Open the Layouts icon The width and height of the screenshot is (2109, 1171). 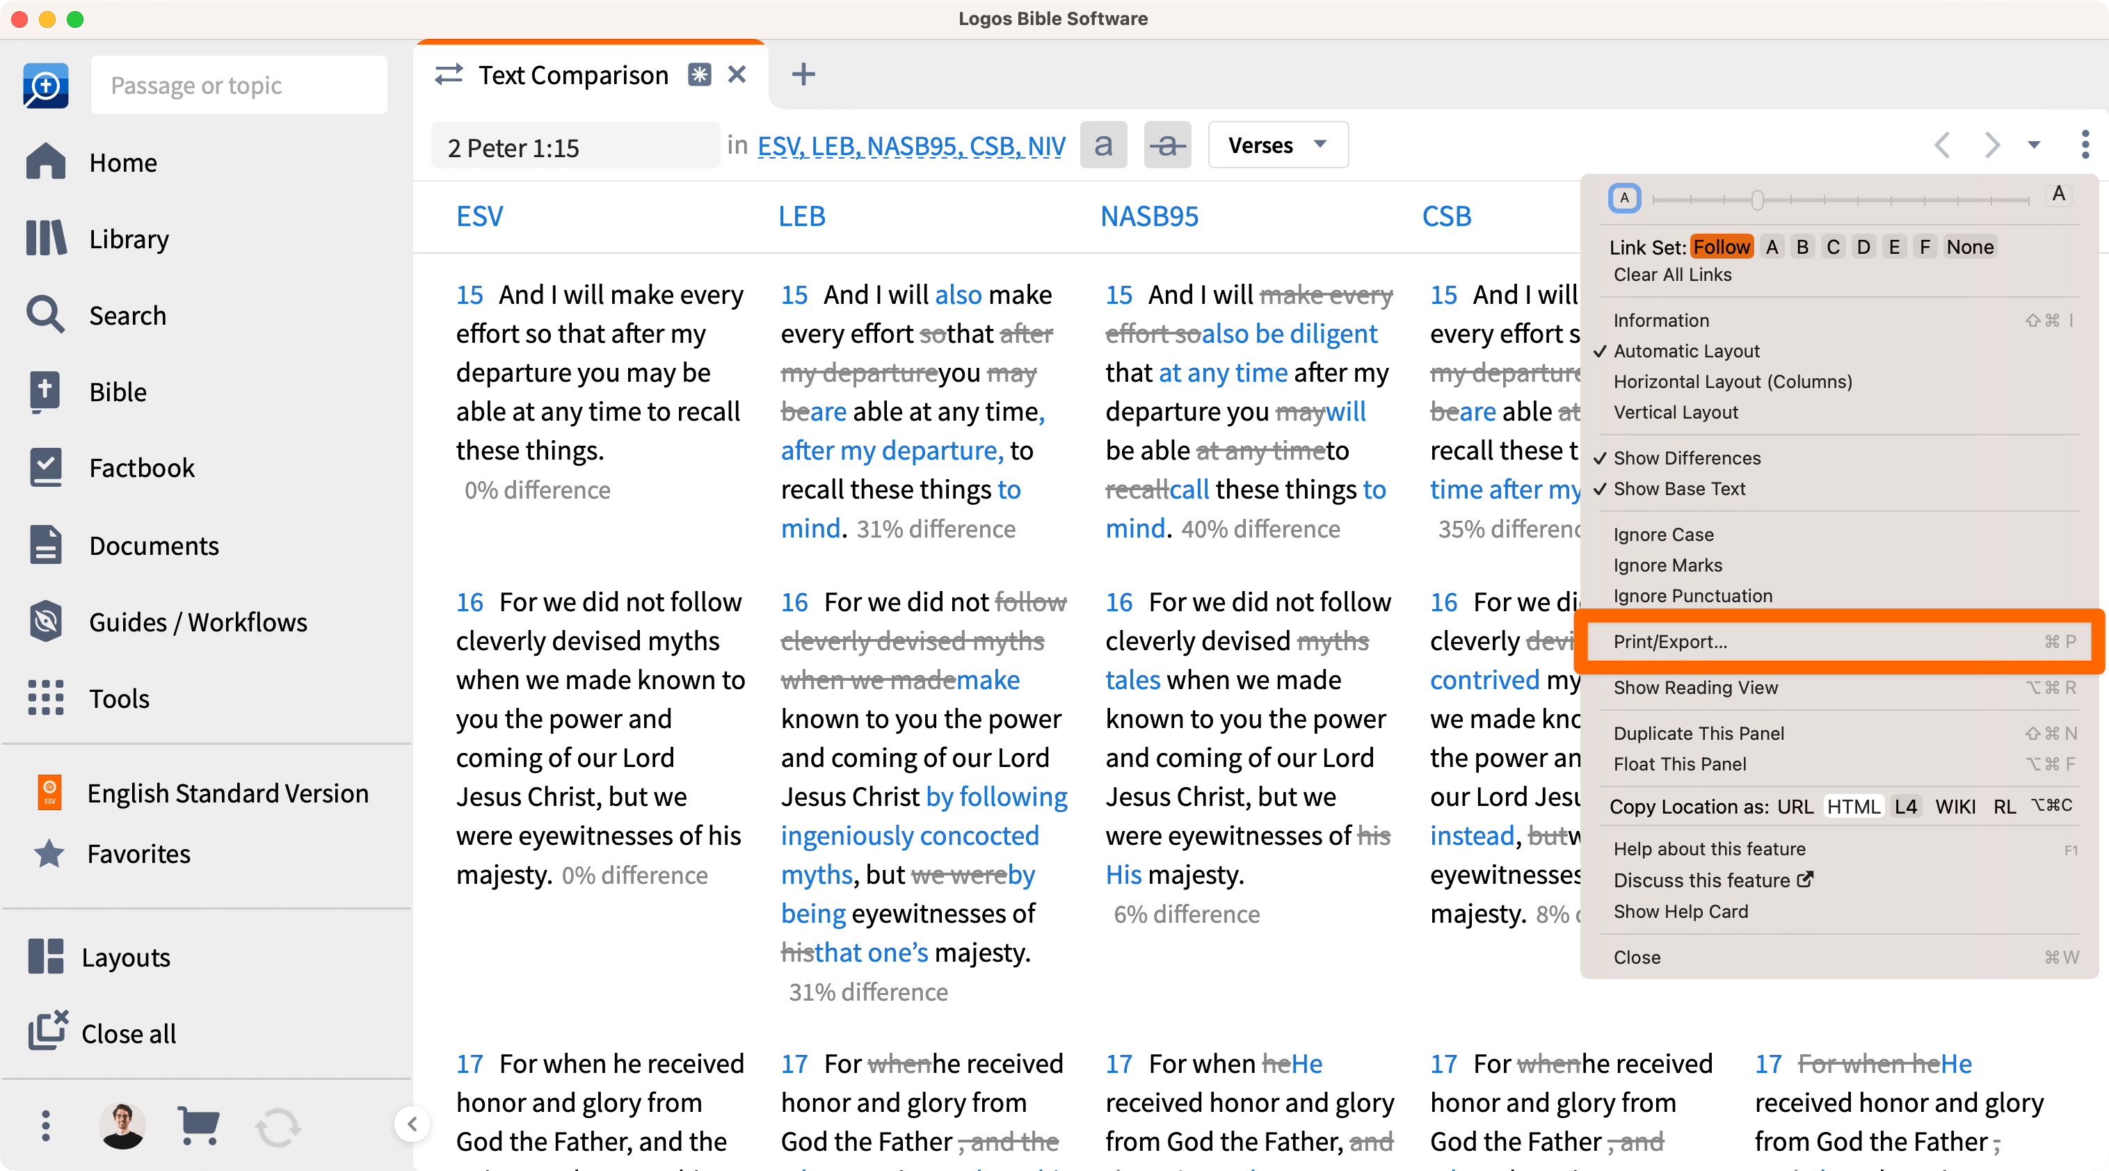(x=46, y=956)
